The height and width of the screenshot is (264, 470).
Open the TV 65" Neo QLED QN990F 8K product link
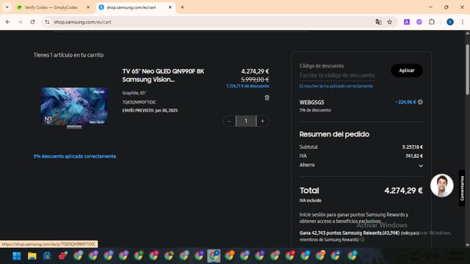click(163, 75)
